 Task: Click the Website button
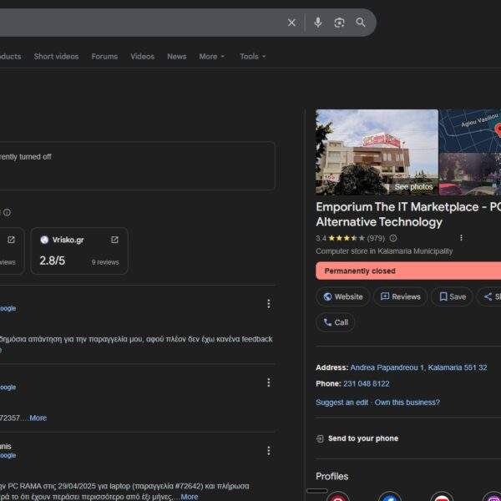pyautogui.click(x=343, y=296)
